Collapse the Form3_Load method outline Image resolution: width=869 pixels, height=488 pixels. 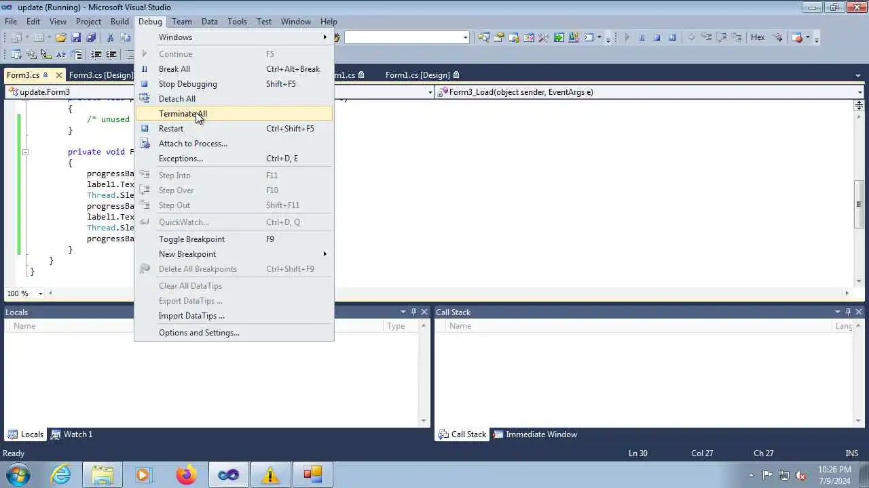[x=25, y=152]
